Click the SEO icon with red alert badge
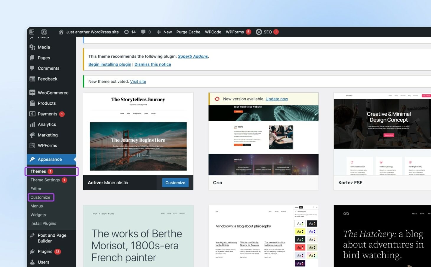This screenshot has height=267, width=431. [x=259, y=32]
